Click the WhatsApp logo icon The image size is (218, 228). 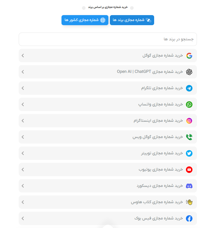189,105
